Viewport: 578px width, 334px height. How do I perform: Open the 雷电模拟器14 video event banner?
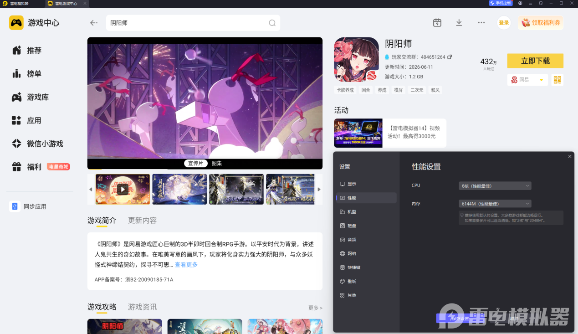point(390,133)
